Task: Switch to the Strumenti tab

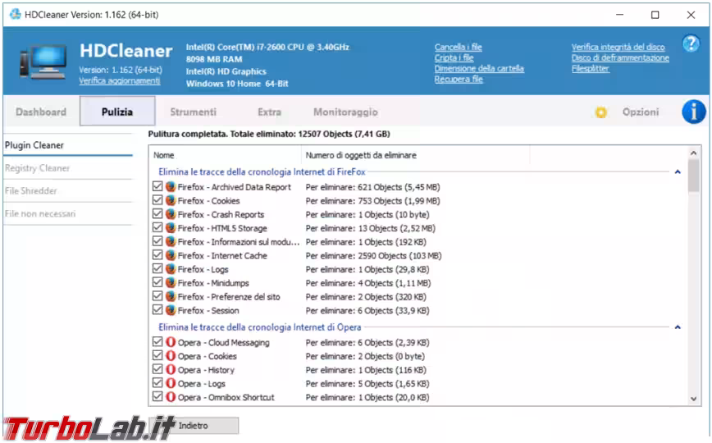Action: pyautogui.click(x=193, y=112)
